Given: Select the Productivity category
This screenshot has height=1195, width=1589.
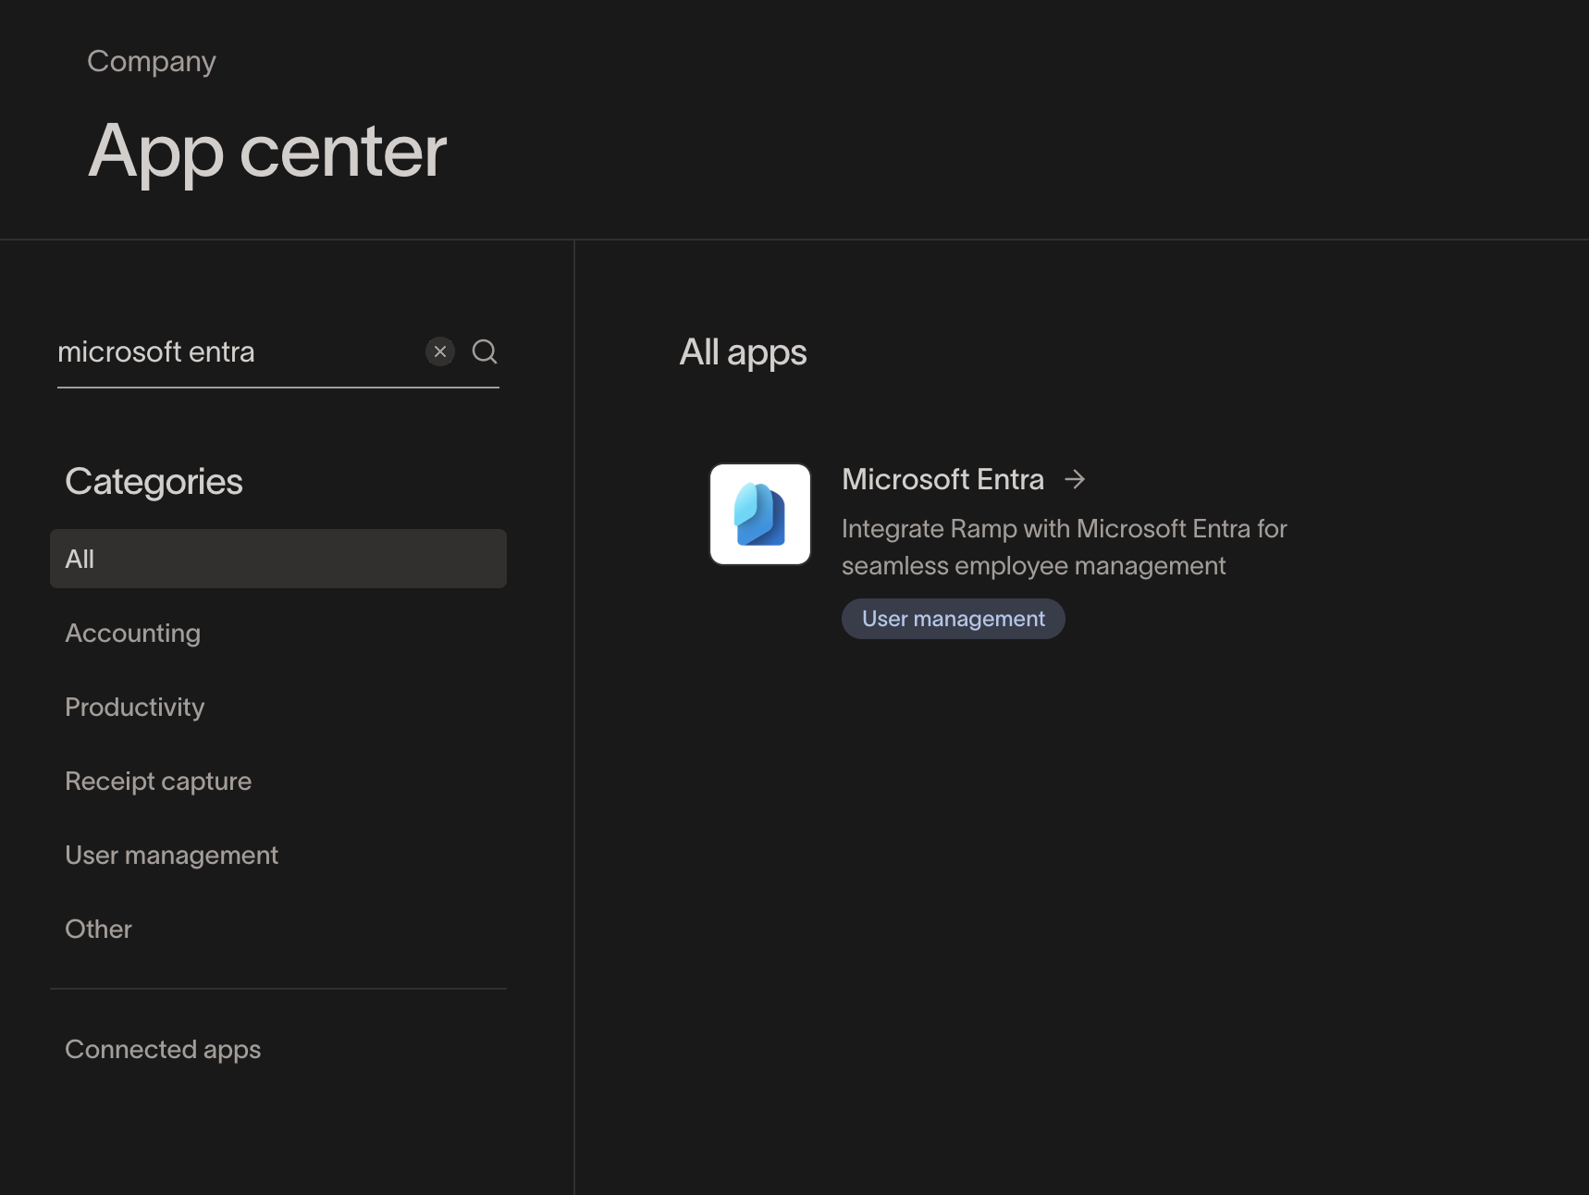Looking at the screenshot, I should coord(278,707).
